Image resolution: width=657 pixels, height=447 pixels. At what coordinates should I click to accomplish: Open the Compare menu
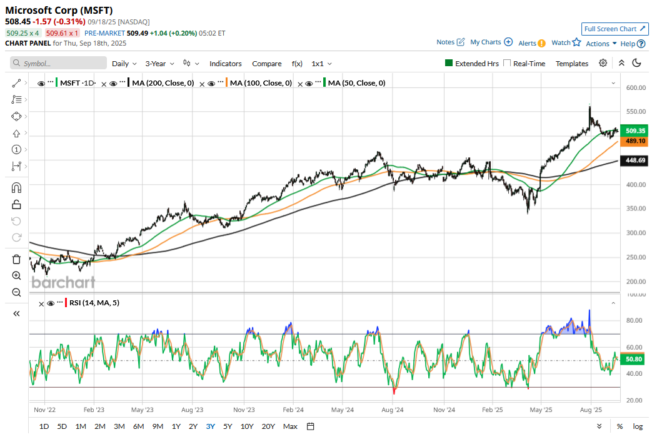(266, 64)
